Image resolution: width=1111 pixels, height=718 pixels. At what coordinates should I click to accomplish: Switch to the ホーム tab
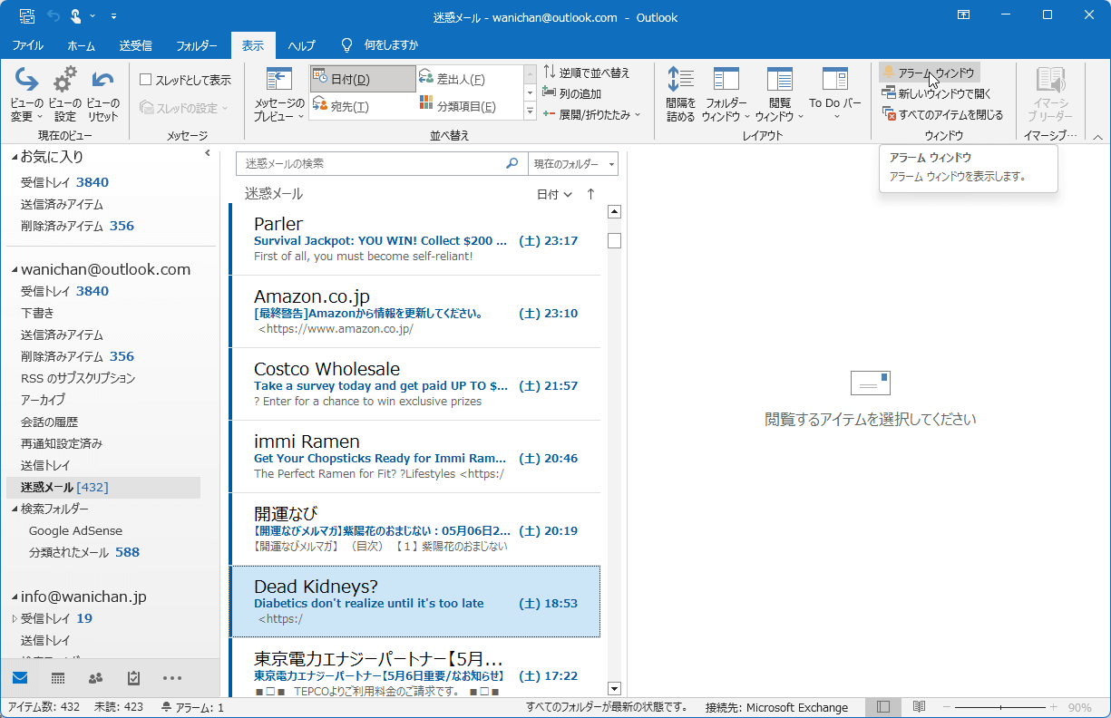(x=82, y=45)
